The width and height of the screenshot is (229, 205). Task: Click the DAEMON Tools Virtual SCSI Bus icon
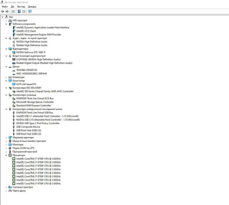[14, 99]
